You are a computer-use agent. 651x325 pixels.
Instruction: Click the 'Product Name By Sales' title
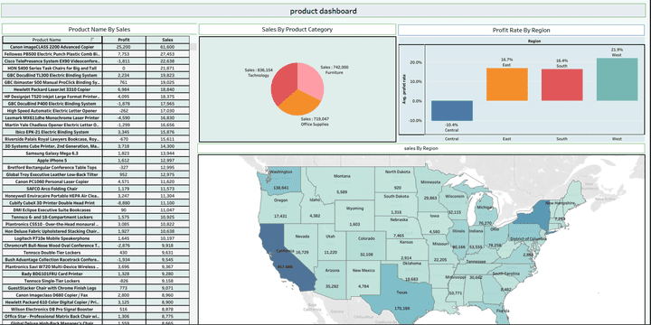(x=99, y=30)
